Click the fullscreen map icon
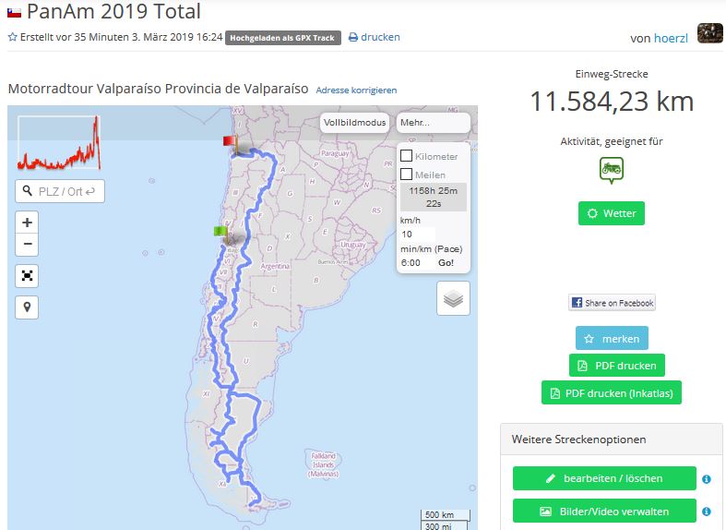 point(28,275)
